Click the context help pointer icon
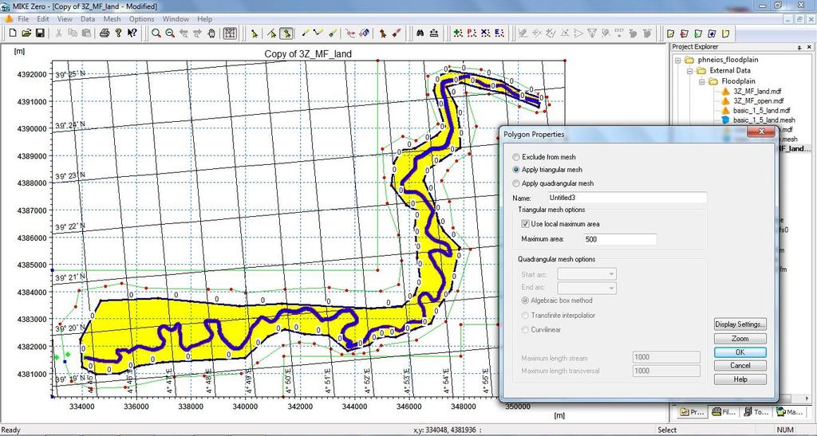The image size is (817, 436). [132, 33]
